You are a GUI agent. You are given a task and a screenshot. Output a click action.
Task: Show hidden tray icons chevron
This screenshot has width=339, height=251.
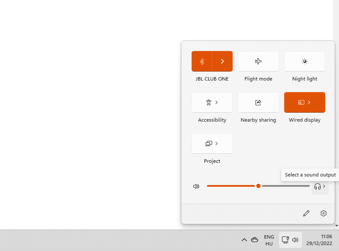pyautogui.click(x=244, y=240)
